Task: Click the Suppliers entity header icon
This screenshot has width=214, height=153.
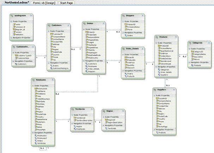Action: (x=155, y=90)
